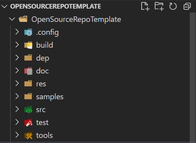Select the OpenSourceRepoTemplate root folder name
Viewport: 196px width, 143px height.
click(76, 20)
